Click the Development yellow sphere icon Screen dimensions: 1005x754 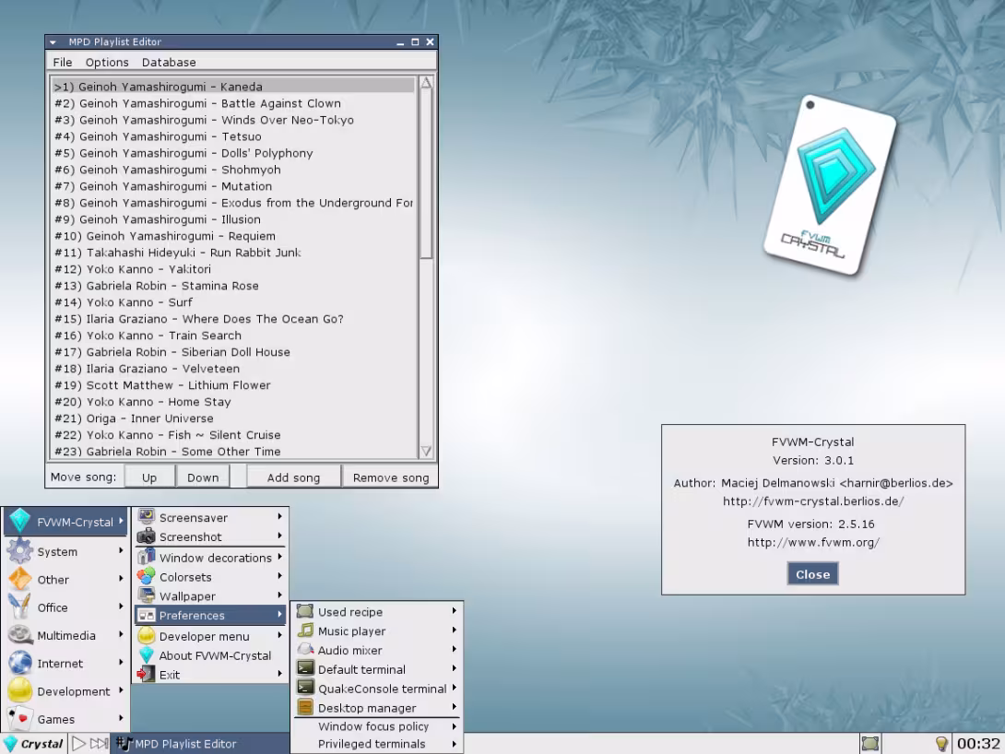coord(20,690)
